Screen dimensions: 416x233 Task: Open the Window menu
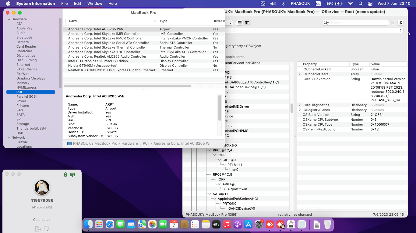[x=95, y=3]
